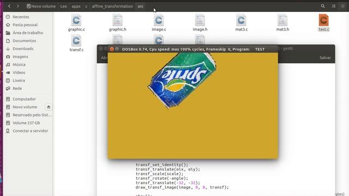Viewport: 349px width, 196px height.
Task: Click the transf_translate(-32, -32) line
Action: click(x=168, y=183)
